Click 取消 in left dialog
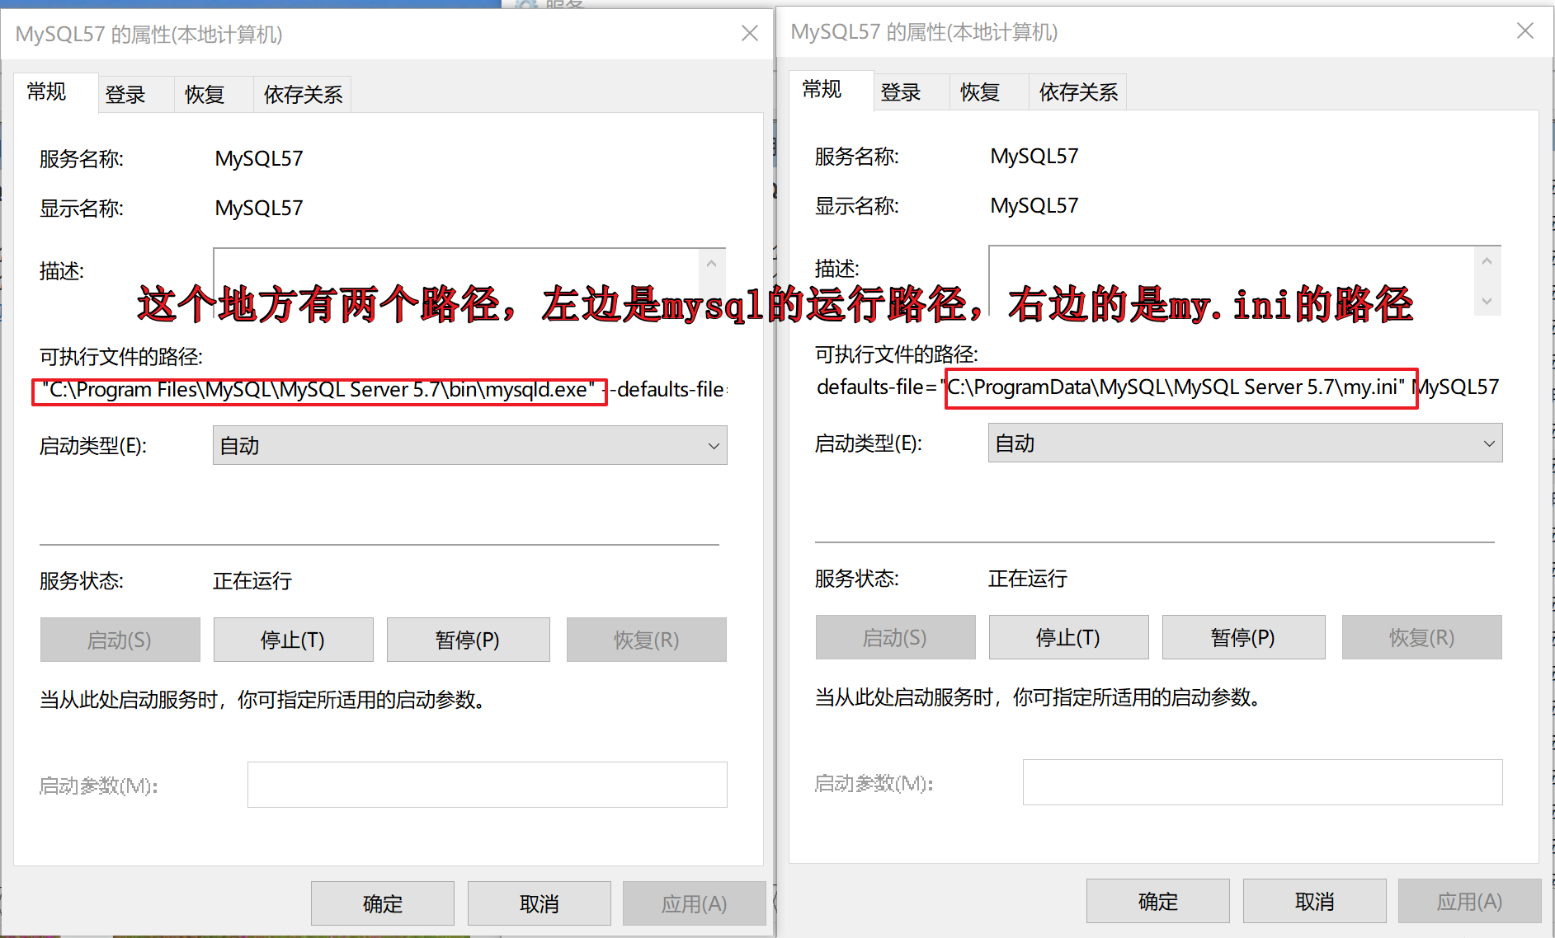 pyautogui.click(x=540, y=903)
